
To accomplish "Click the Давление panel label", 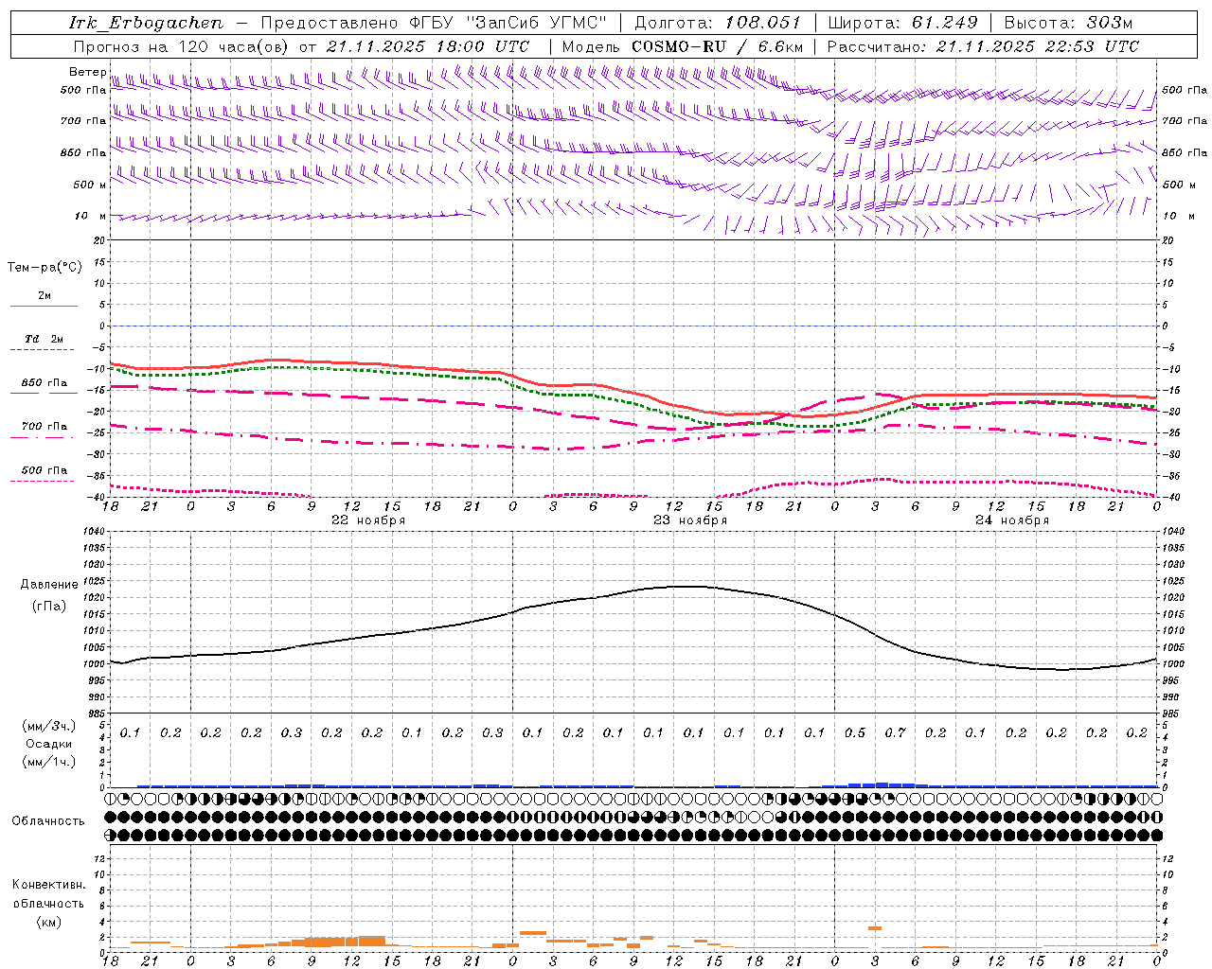I will [x=49, y=585].
